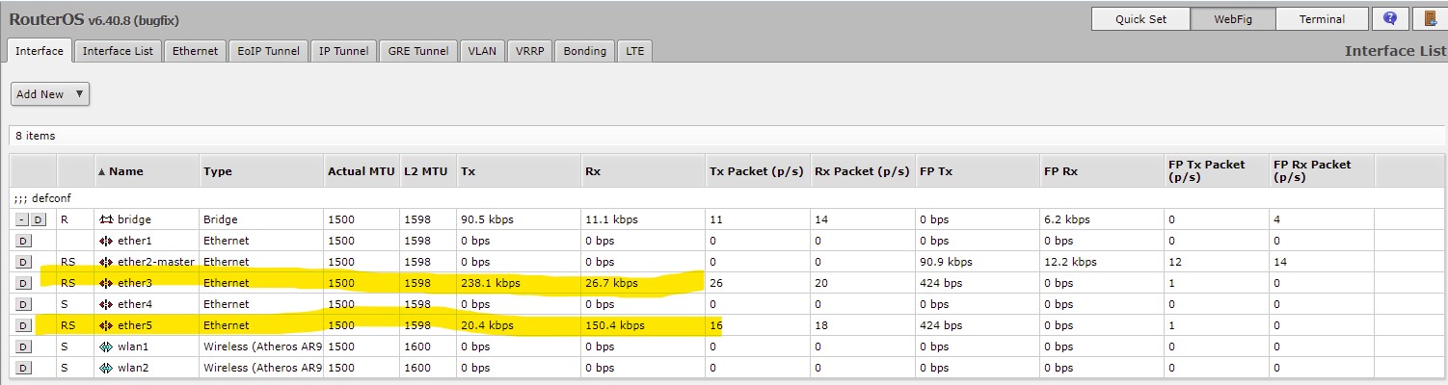The image size is (1448, 385).
Task: Click the ether5 ethernet icon
Action: pyautogui.click(x=106, y=325)
